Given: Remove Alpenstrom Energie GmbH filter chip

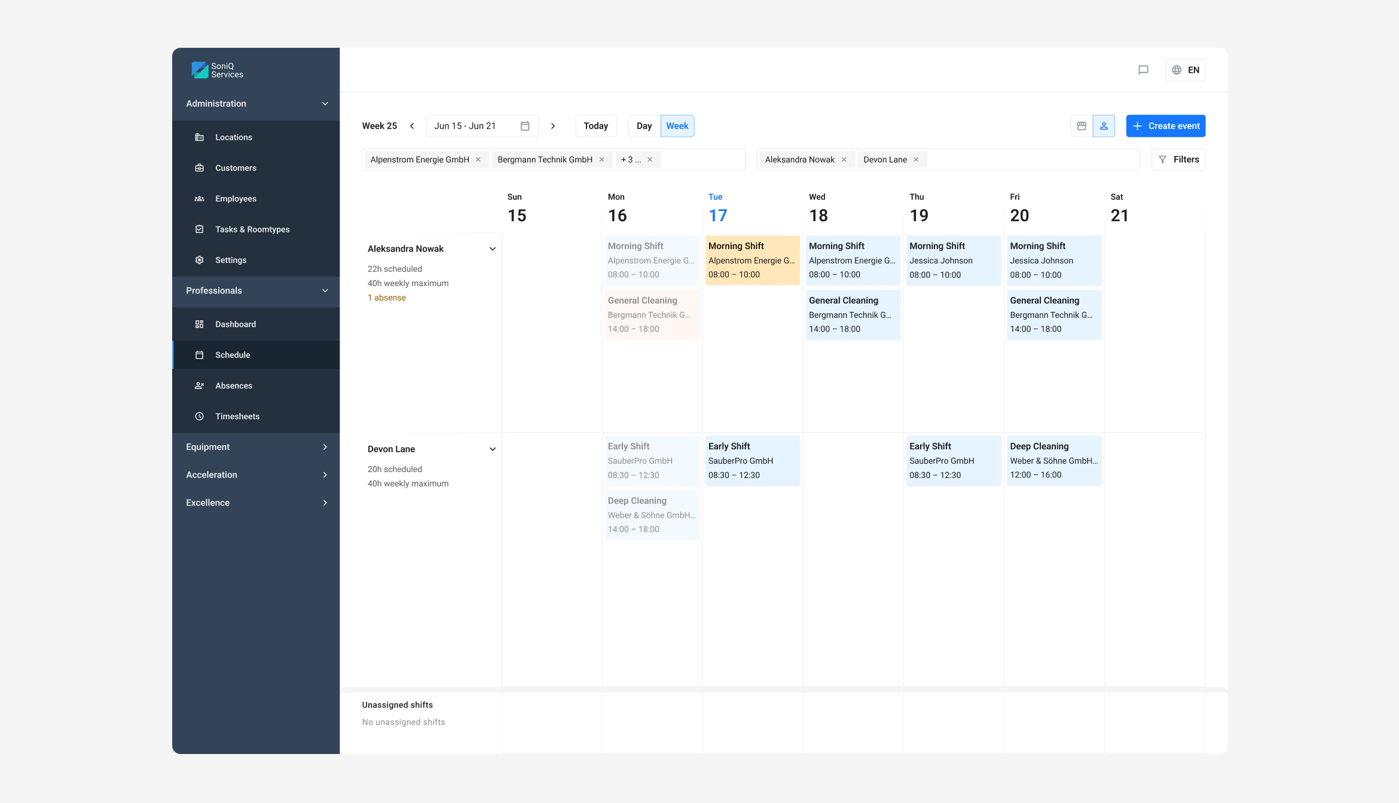Looking at the screenshot, I should (x=478, y=160).
